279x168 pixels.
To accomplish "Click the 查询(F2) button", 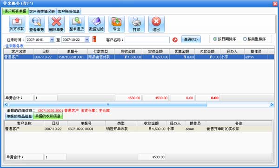I will 191,39.
